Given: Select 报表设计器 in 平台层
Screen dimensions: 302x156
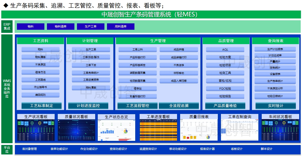Looking at the screenshot, I should pyautogui.click(x=207, y=149).
